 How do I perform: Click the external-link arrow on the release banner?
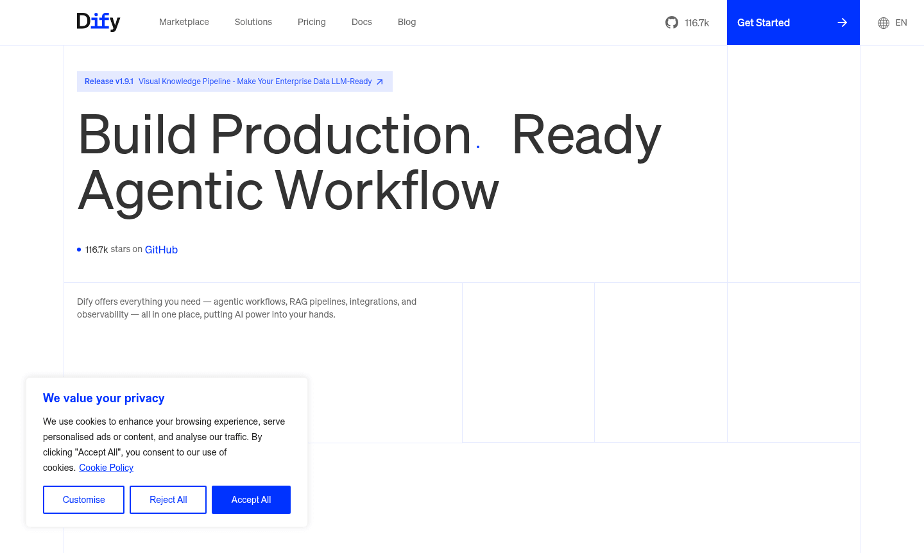pyautogui.click(x=379, y=81)
